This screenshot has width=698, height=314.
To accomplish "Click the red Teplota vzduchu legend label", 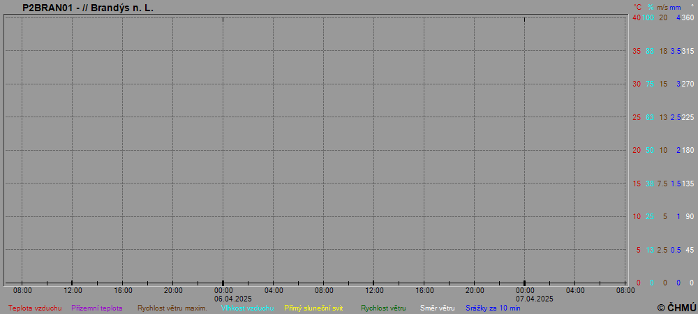I will pos(35,308).
